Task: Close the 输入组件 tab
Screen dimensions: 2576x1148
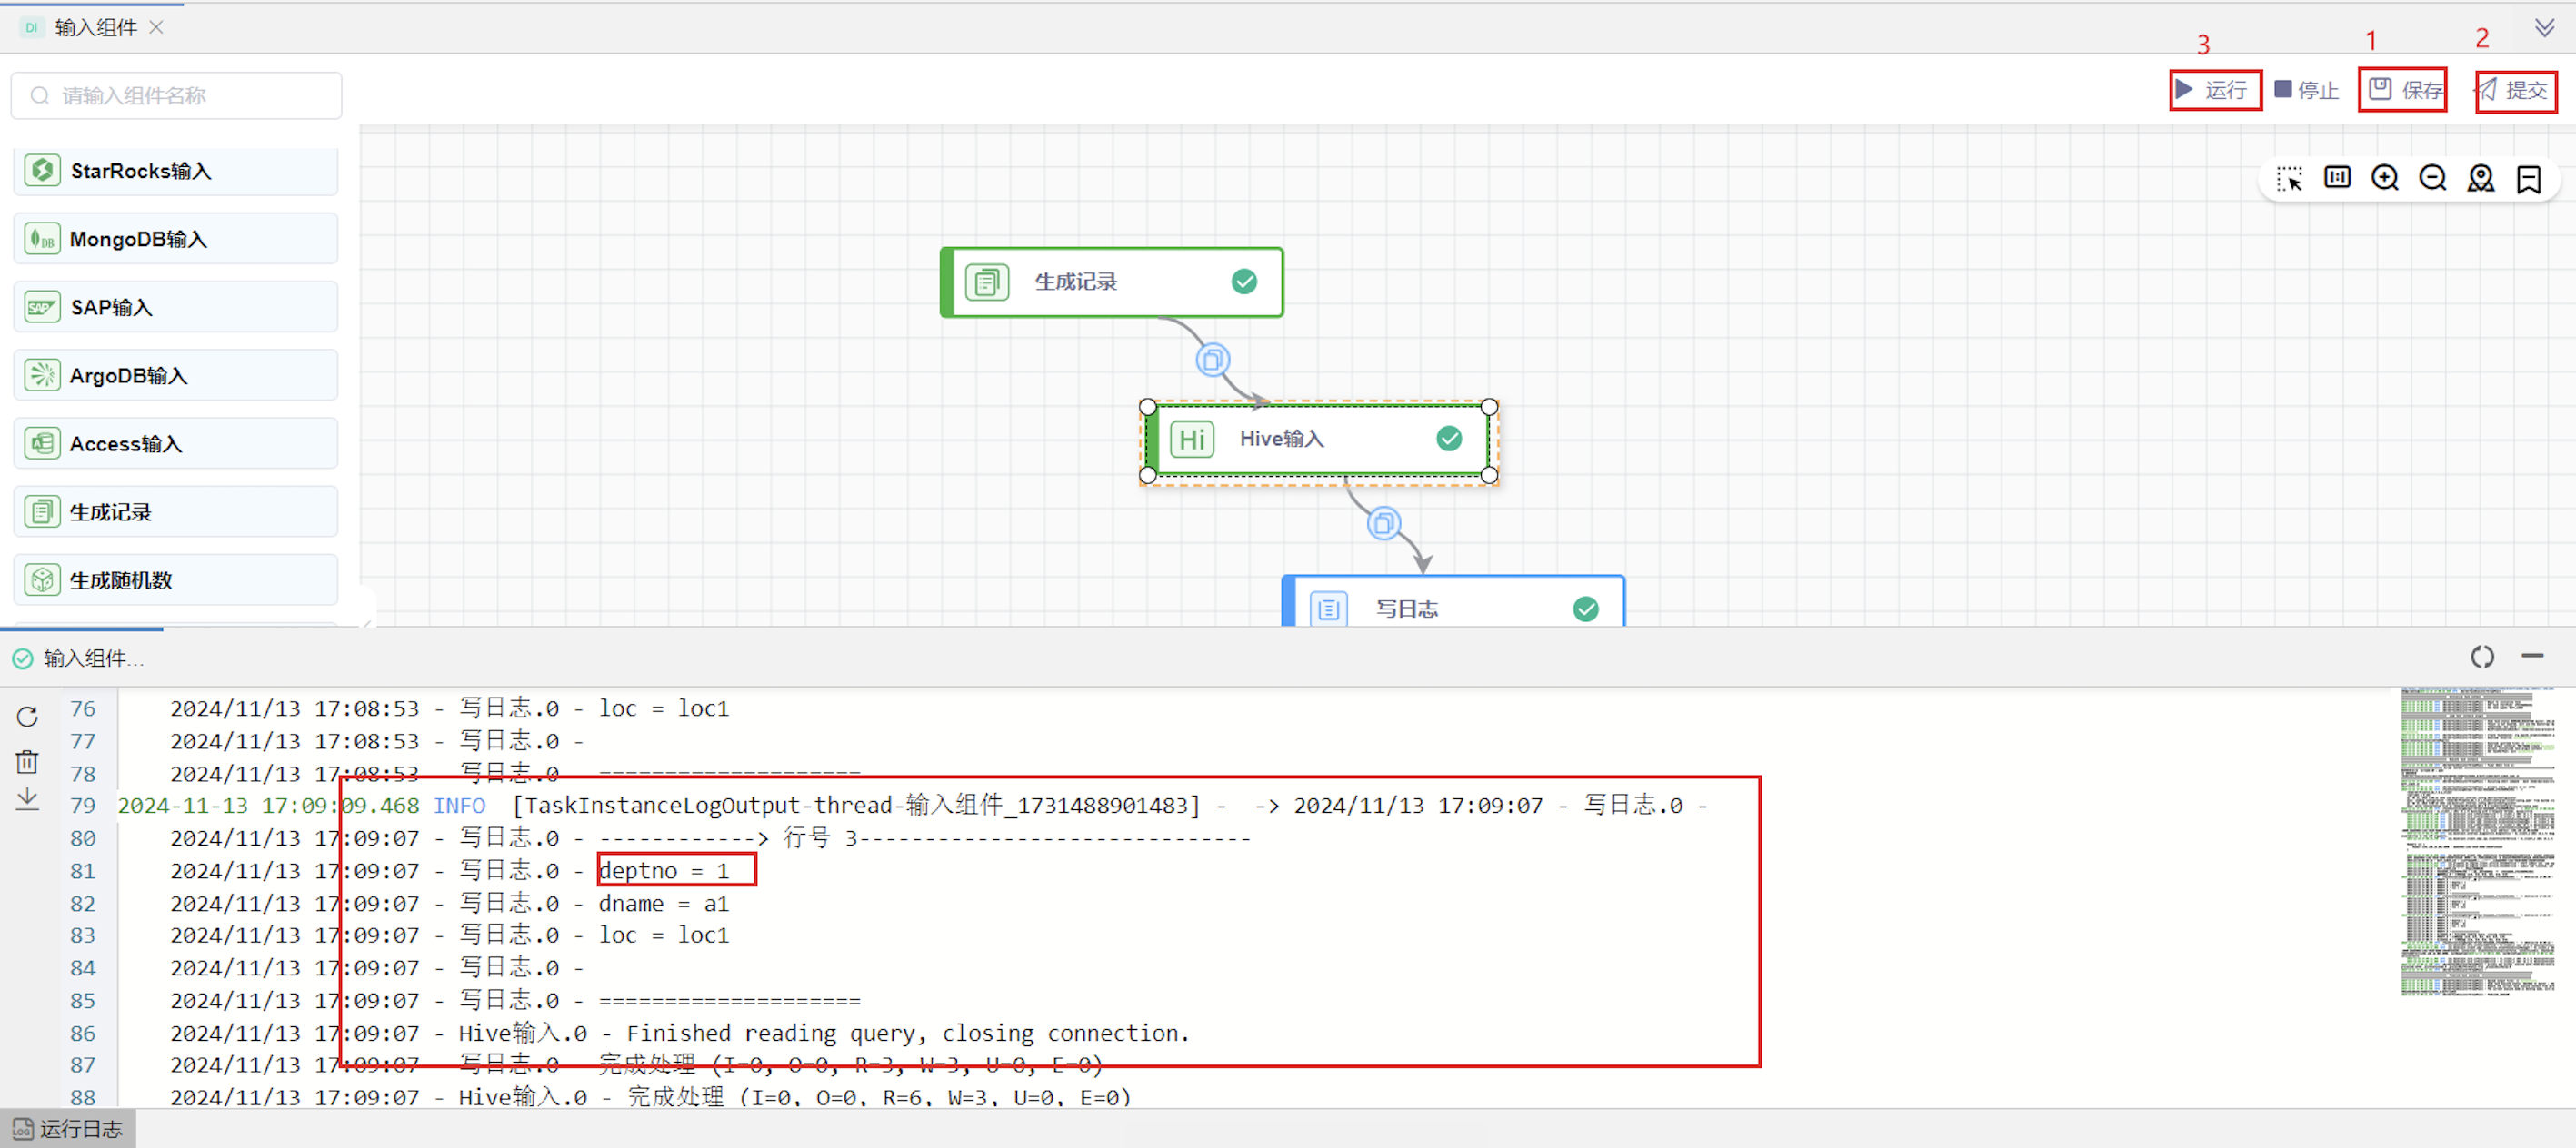Action: click(x=156, y=27)
